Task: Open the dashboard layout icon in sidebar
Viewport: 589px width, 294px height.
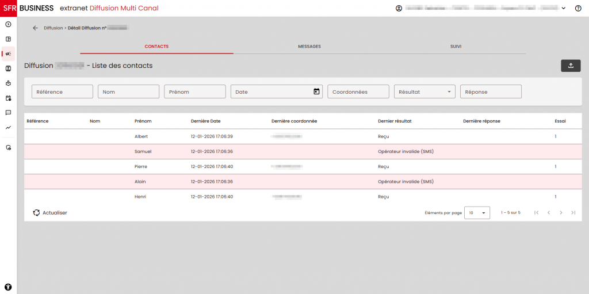Action: pyautogui.click(x=8, y=39)
